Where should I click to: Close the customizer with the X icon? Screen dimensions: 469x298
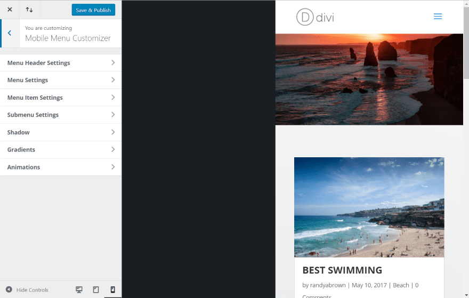[x=10, y=10]
